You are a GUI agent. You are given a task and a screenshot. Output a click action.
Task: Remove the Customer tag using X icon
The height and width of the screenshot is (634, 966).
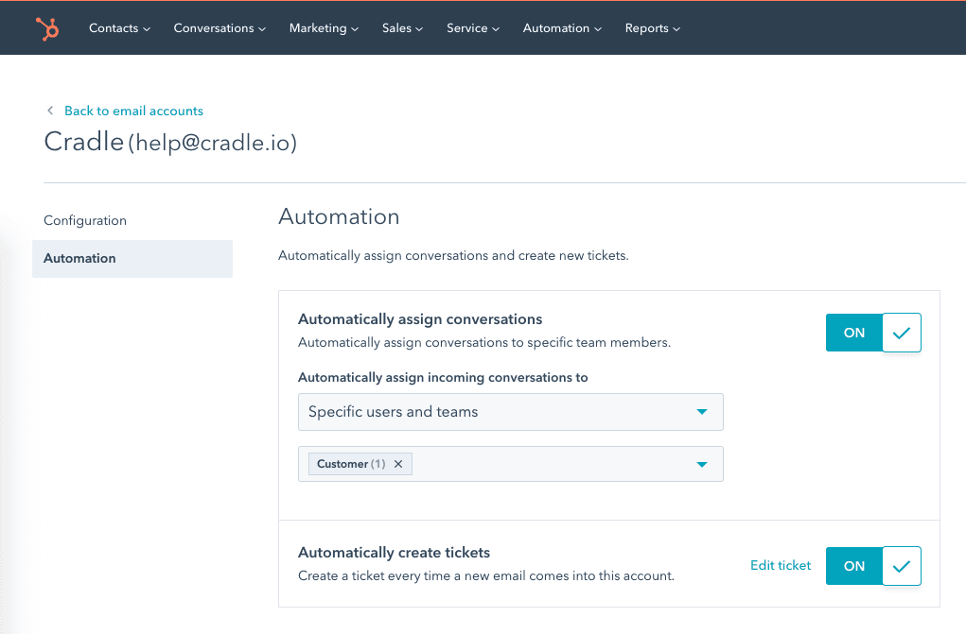[398, 464]
